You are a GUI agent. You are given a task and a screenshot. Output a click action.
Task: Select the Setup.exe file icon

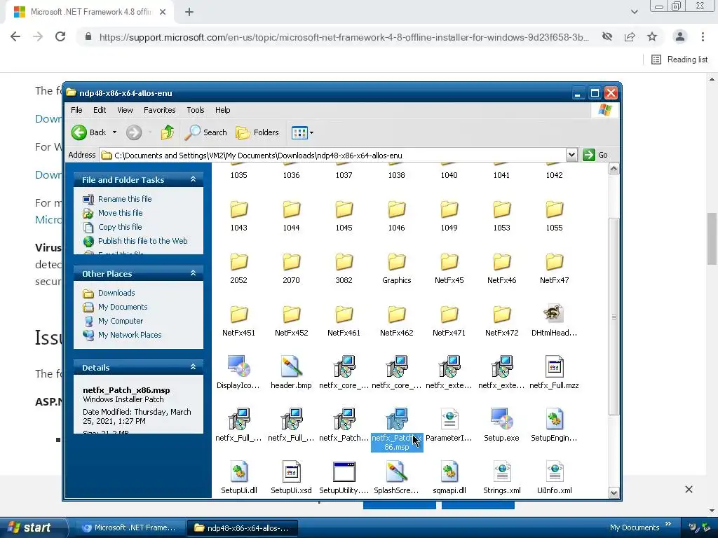coord(501,419)
